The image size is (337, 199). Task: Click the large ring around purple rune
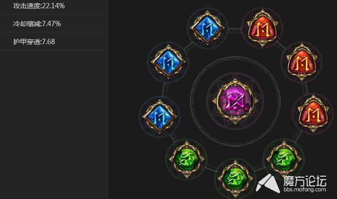coord(235,101)
